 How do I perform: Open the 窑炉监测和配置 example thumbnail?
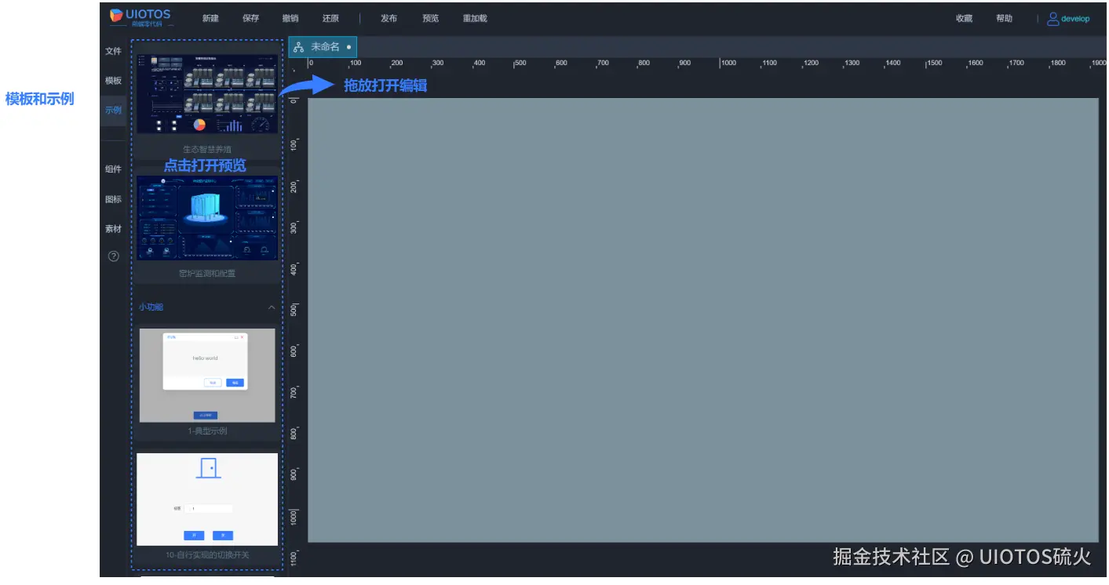207,218
